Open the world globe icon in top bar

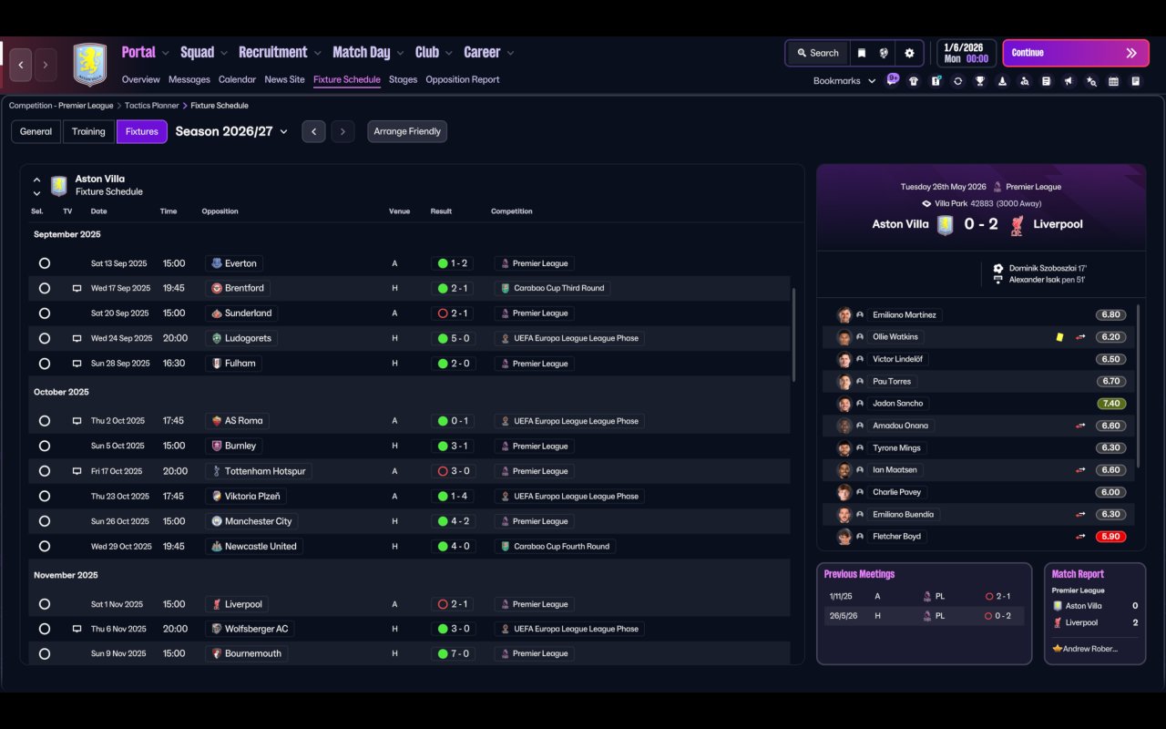click(x=884, y=53)
